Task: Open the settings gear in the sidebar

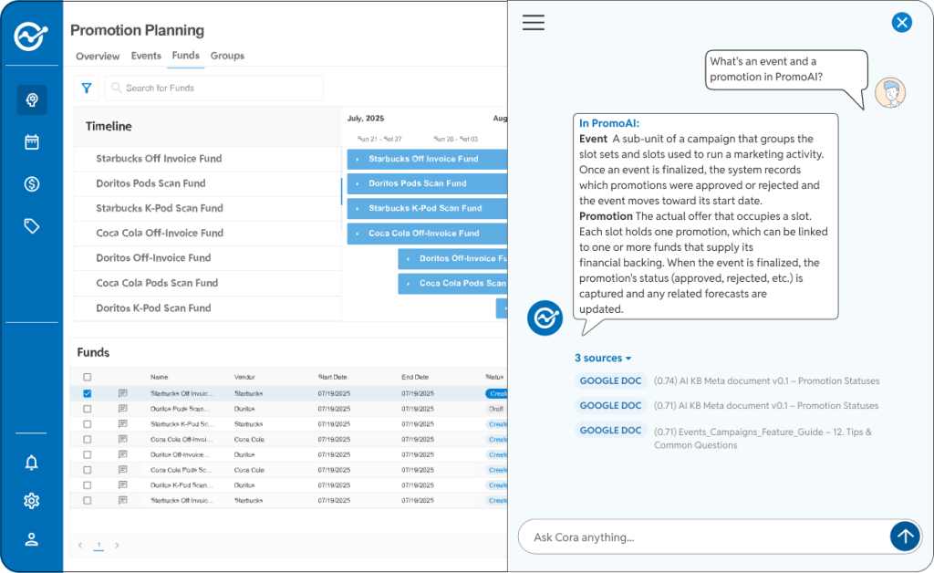Action: pos(32,501)
